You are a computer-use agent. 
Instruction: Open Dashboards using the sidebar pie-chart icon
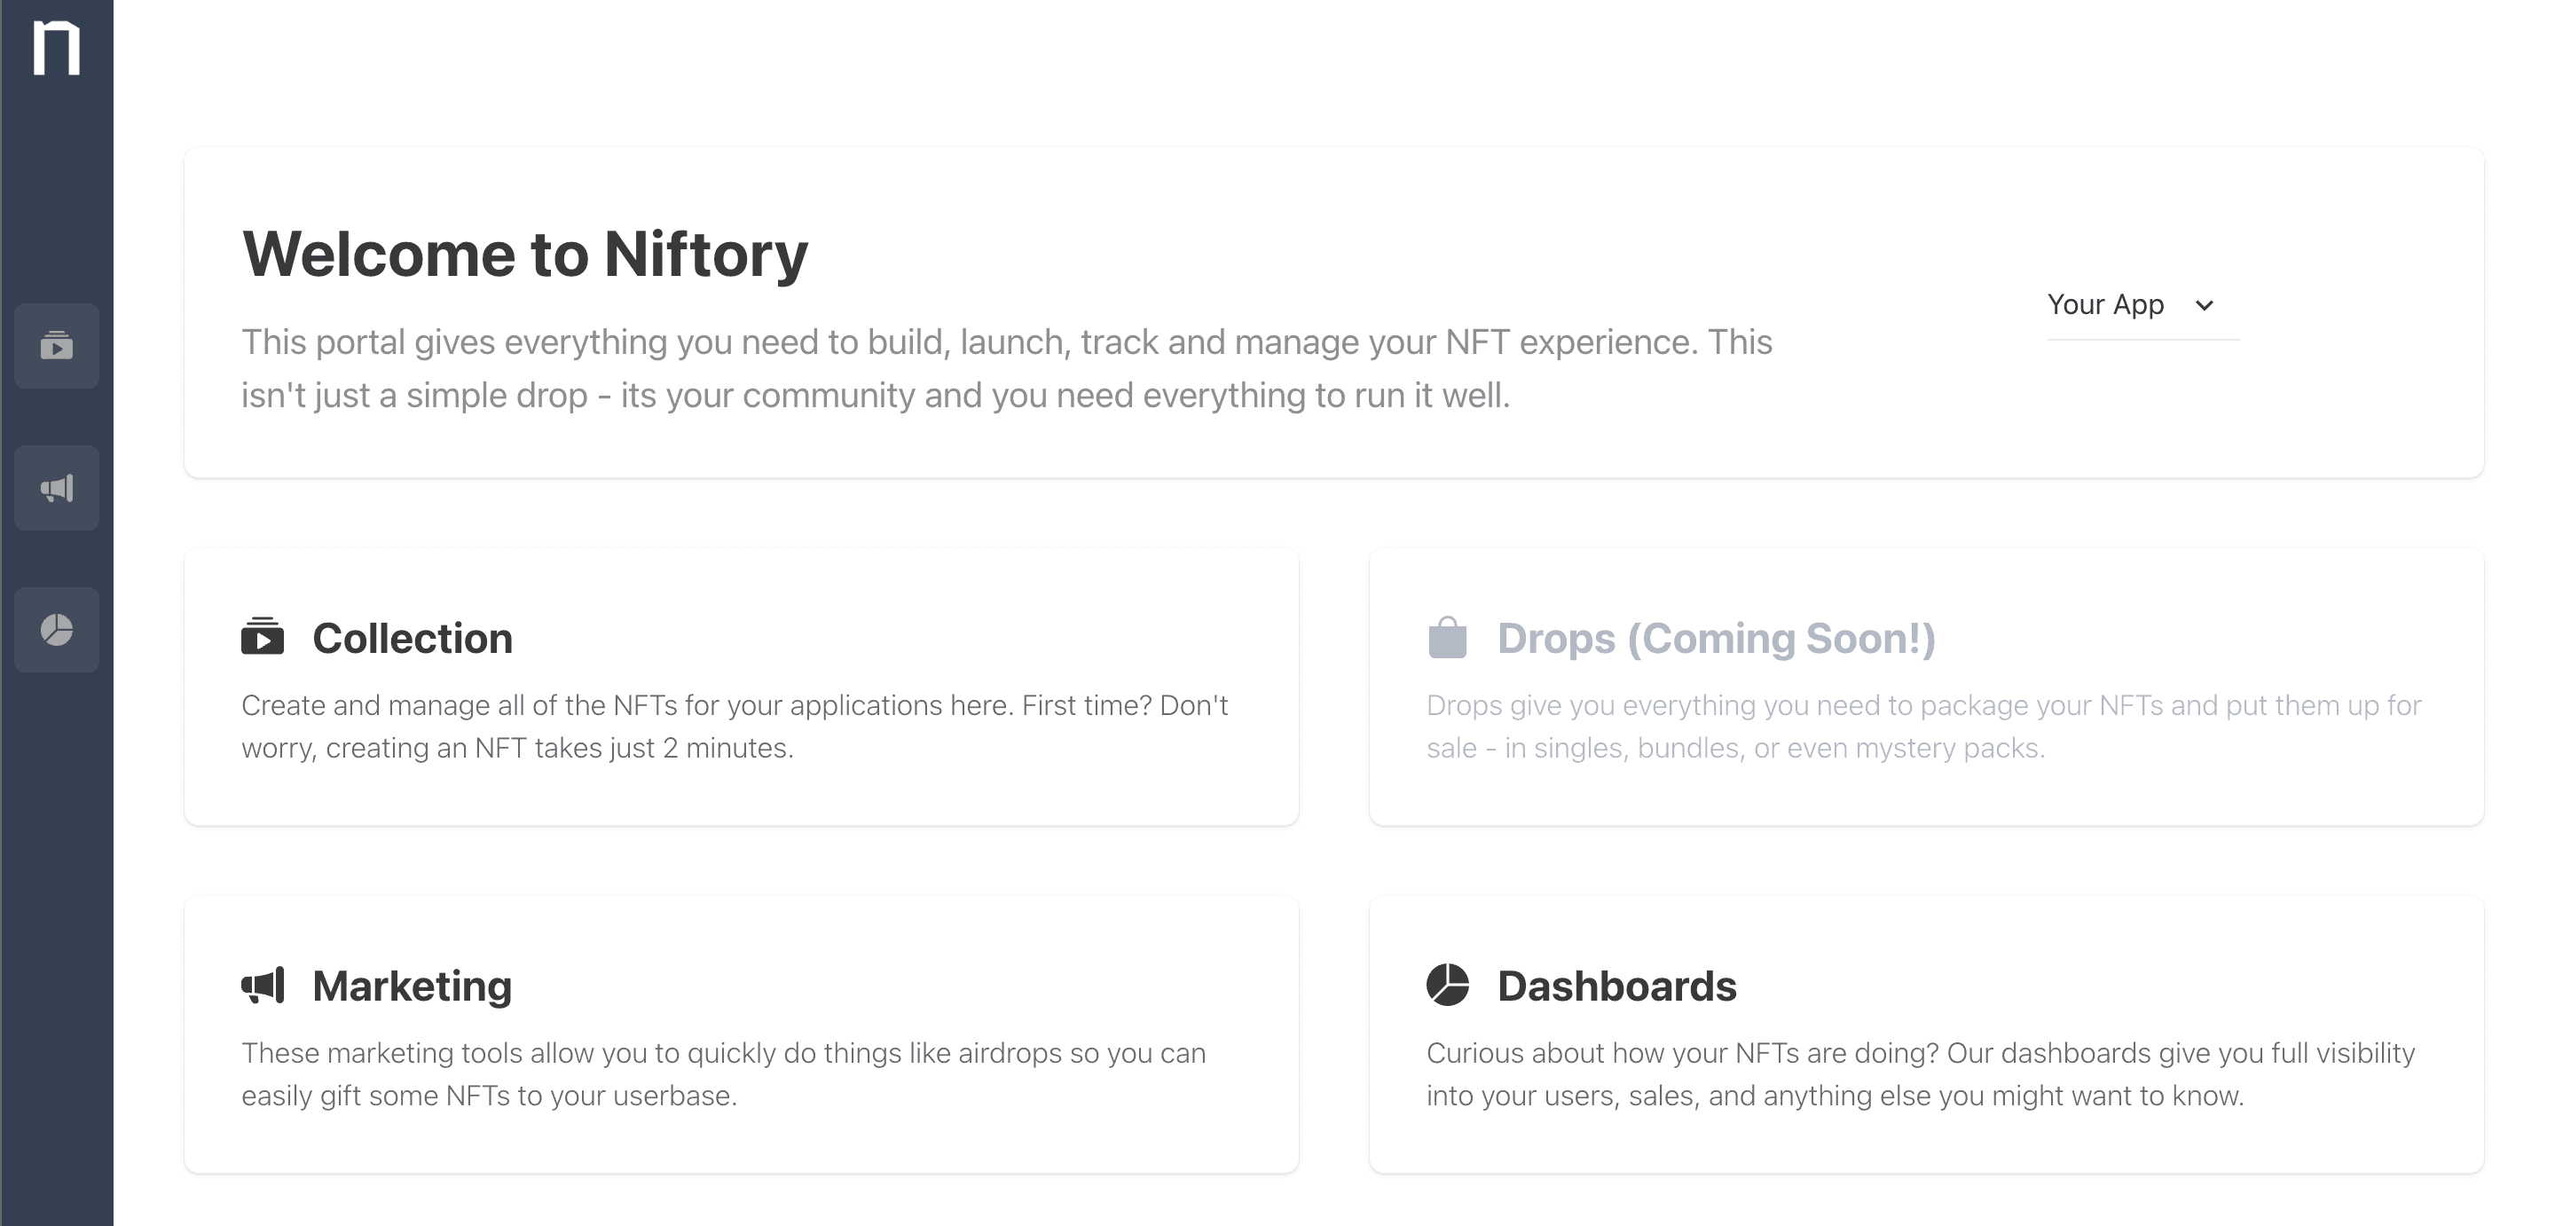pyautogui.click(x=57, y=630)
